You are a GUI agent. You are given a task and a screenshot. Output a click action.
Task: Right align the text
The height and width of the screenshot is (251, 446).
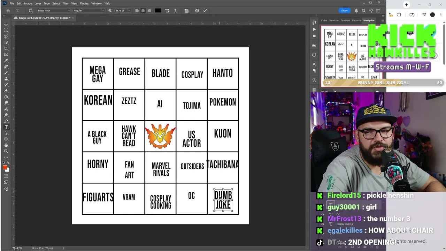(x=149, y=10)
